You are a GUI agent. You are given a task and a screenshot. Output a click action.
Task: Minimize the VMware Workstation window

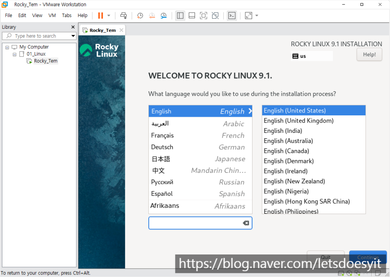pyautogui.click(x=343, y=5)
